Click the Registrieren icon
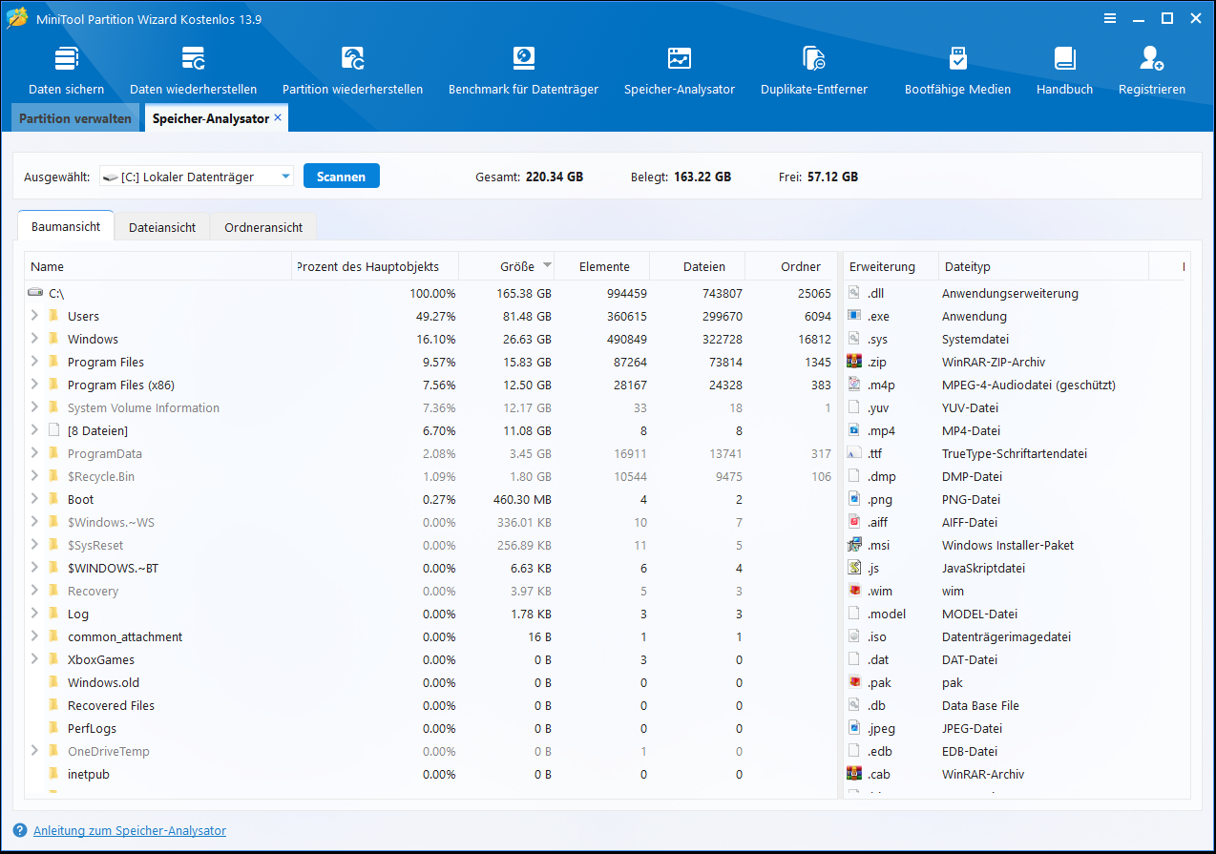Image resolution: width=1216 pixels, height=854 pixels. [1152, 70]
